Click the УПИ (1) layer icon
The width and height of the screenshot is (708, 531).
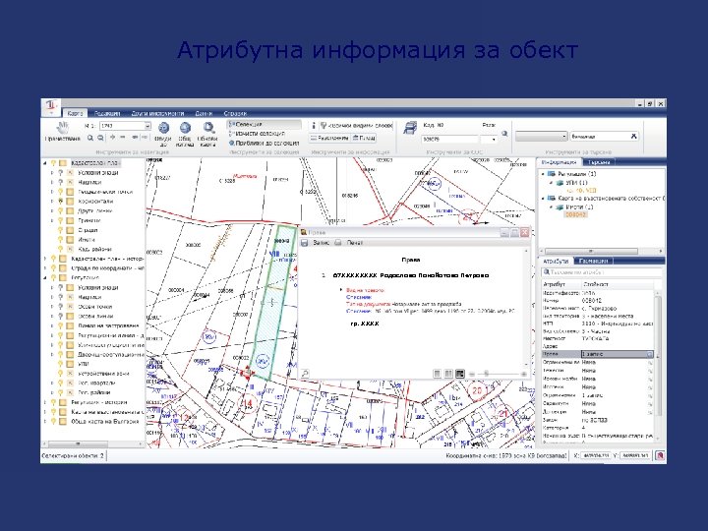coord(560,183)
